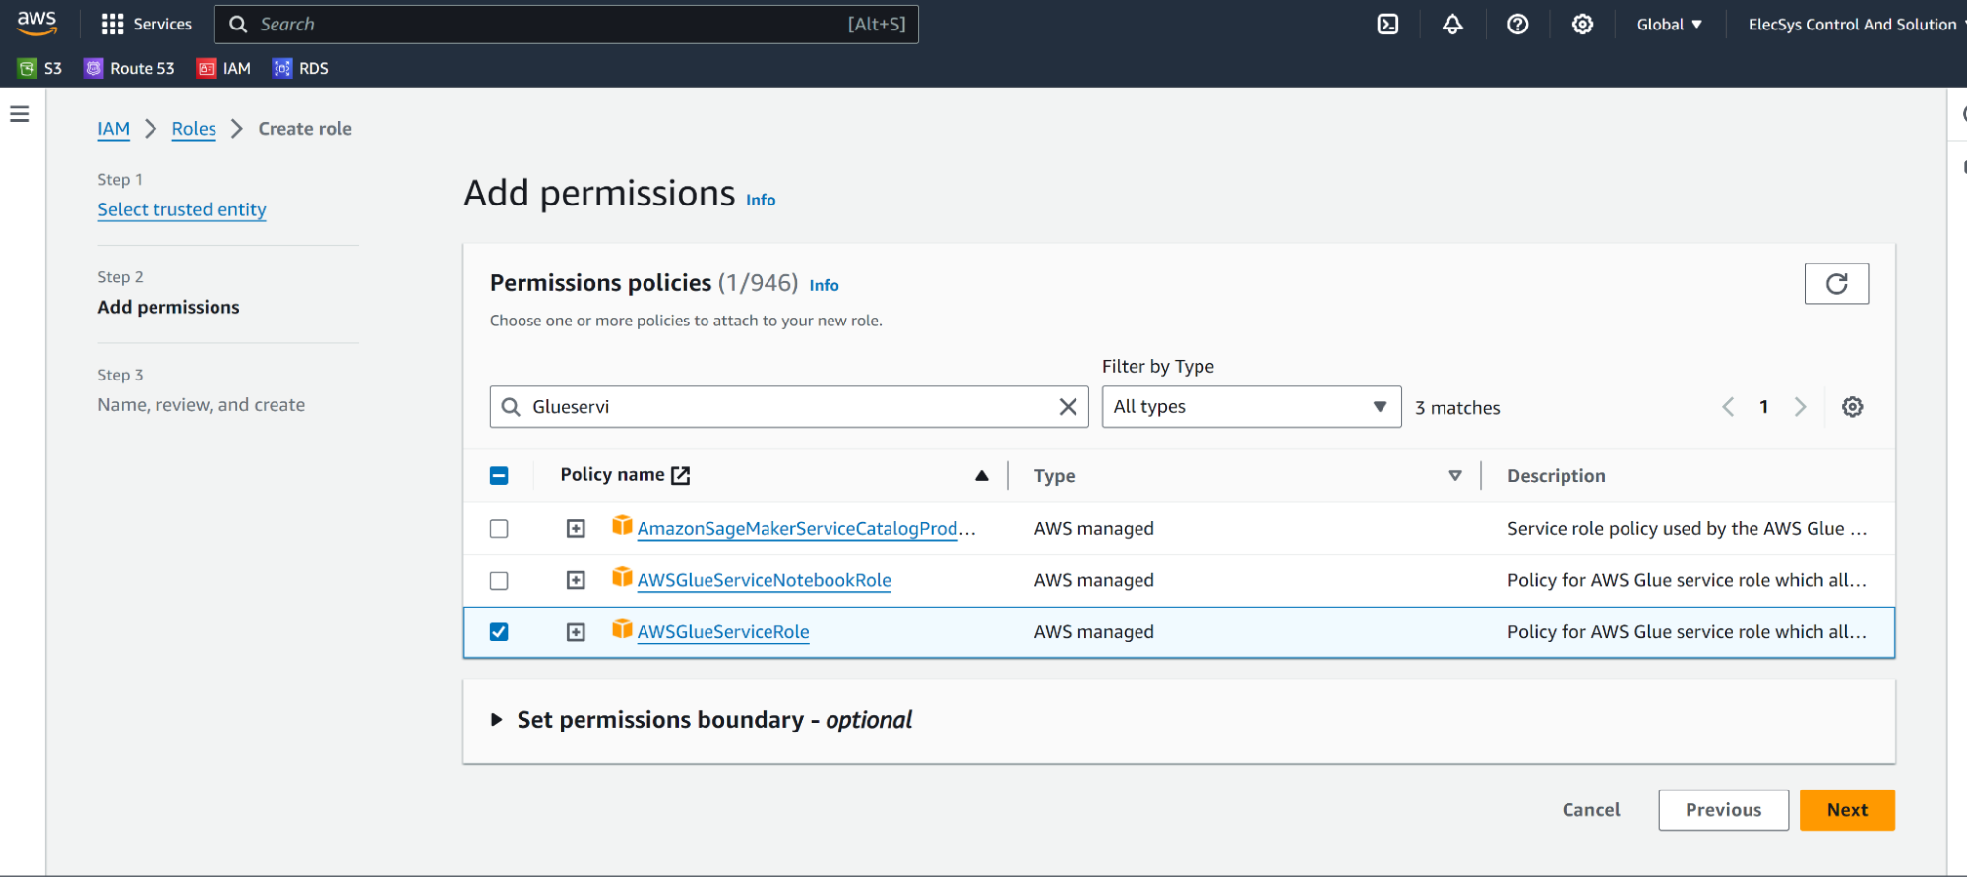This screenshot has width=1967, height=878.
Task: Open the Global region dropdown
Action: click(1669, 24)
